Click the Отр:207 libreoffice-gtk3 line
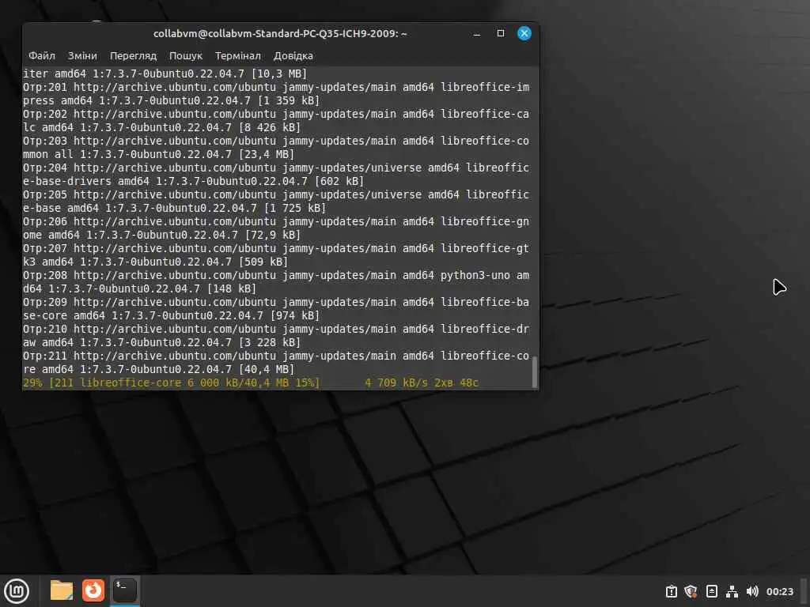Image resolution: width=810 pixels, height=607 pixels. point(276,254)
